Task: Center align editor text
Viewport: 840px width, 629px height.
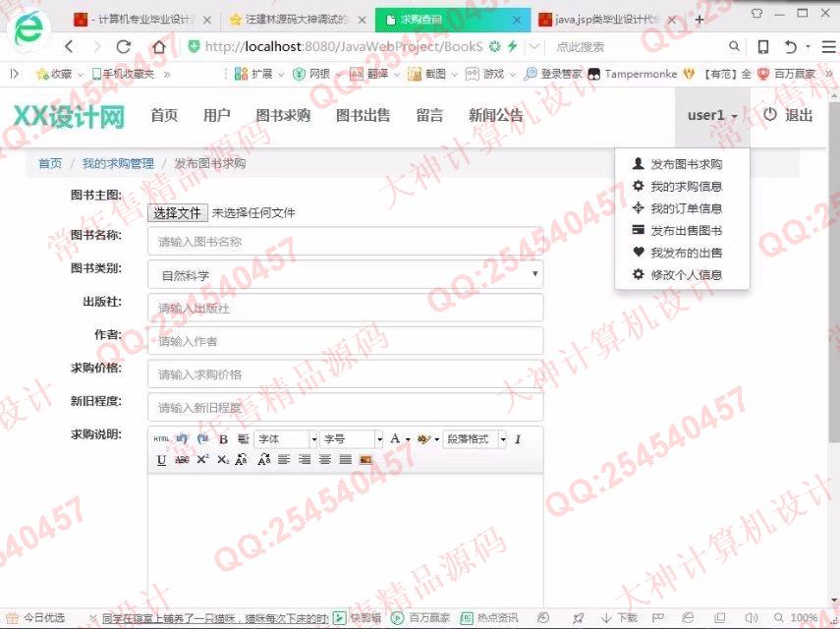Action: (x=324, y=460)
